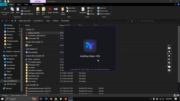Select ScreenRec_webinstall_all file
This screenshot has width=180, height=101.
pyautogui.click(x=37, y=36)
